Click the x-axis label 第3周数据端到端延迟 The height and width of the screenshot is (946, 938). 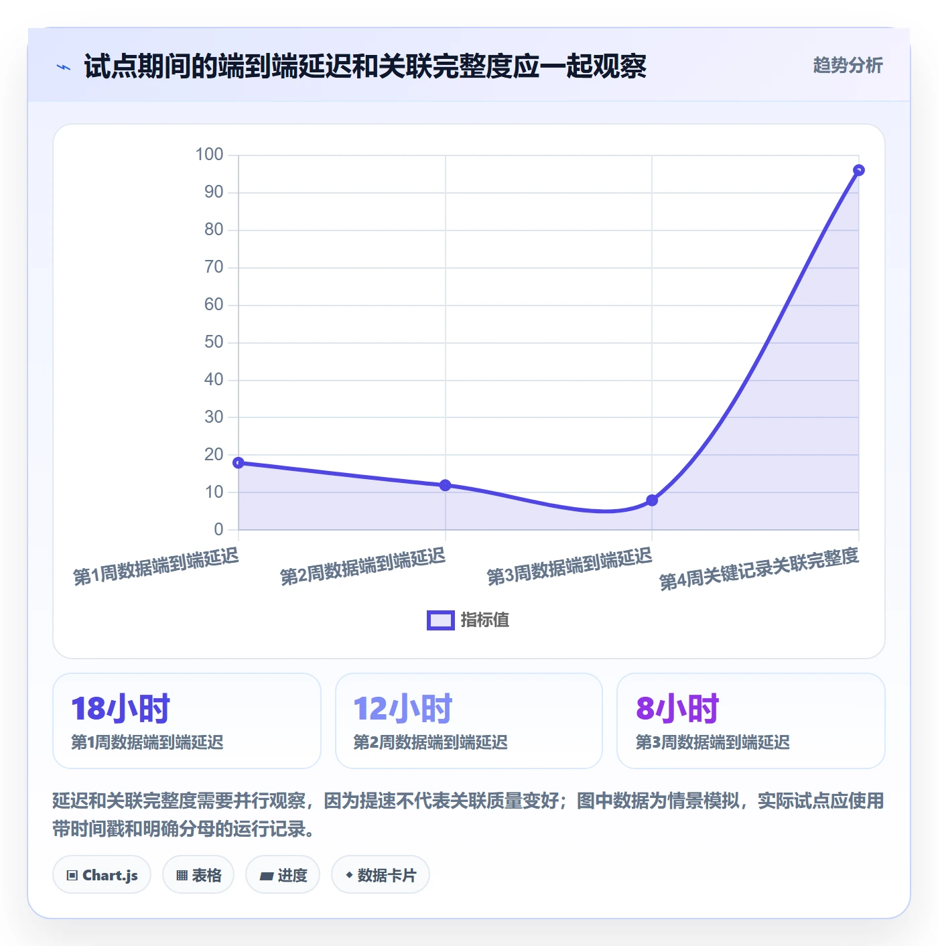tap(569, 567)
